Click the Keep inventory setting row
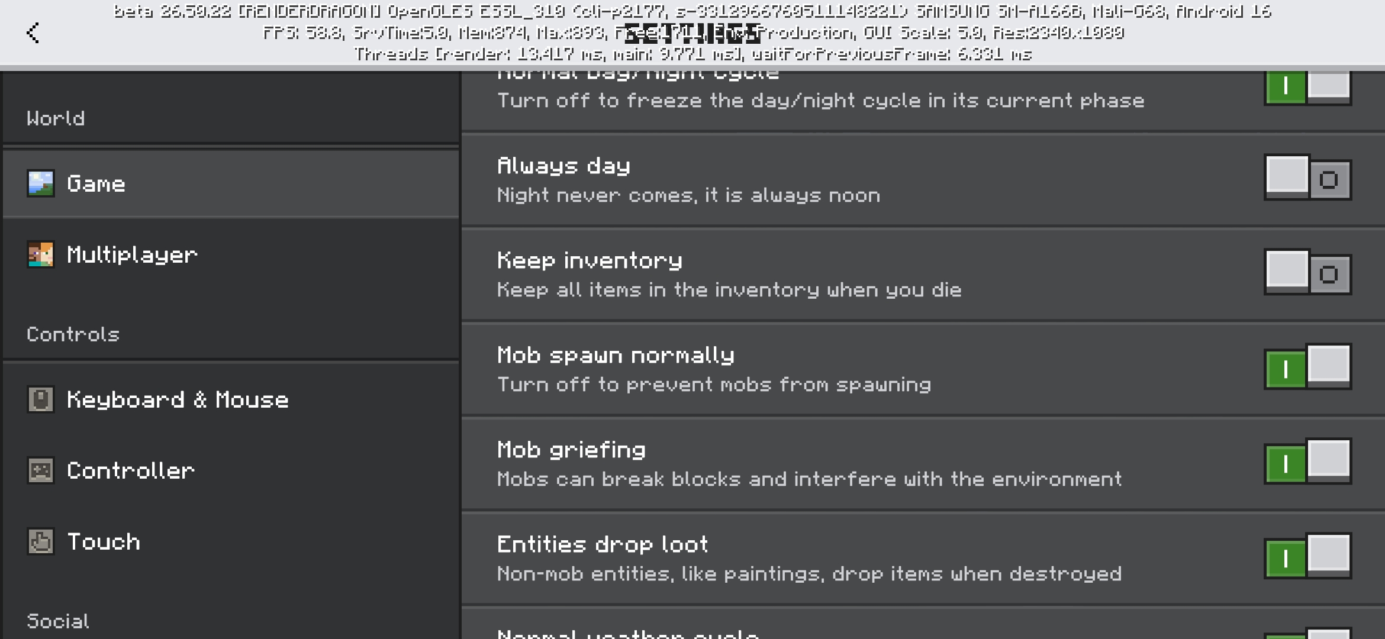 click(x=923, y=275)
